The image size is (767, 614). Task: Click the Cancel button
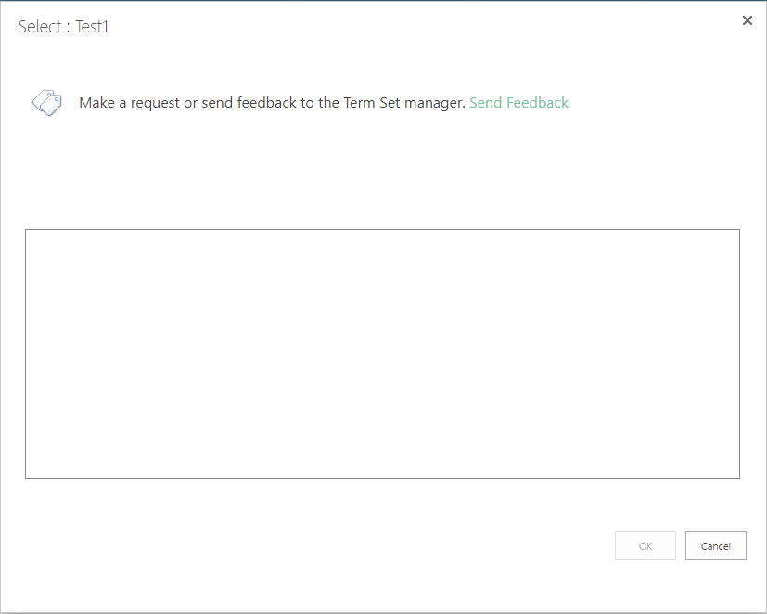[716, 546]
